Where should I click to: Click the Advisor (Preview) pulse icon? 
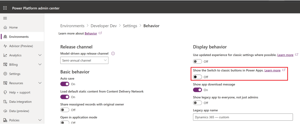(5, 46)
